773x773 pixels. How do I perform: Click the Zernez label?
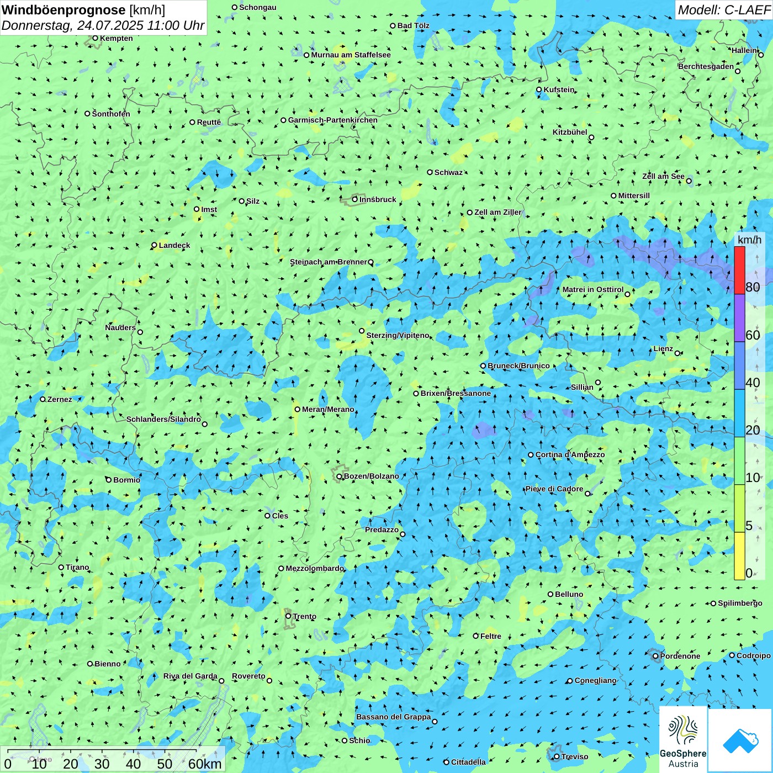(60, 399)
